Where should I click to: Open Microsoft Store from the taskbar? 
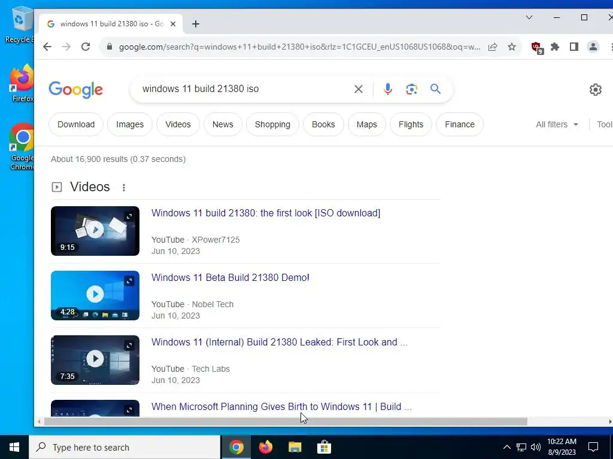(324, 447)
